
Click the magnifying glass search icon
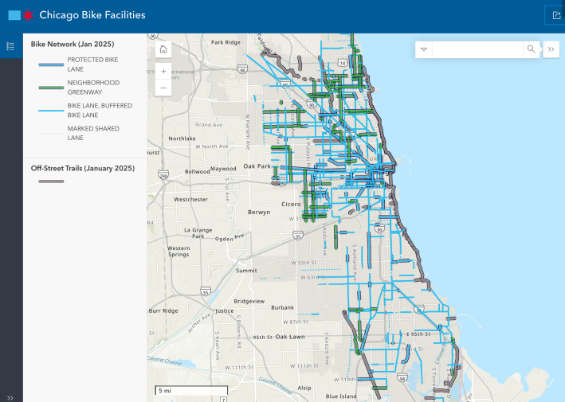[x=531, y=49]
